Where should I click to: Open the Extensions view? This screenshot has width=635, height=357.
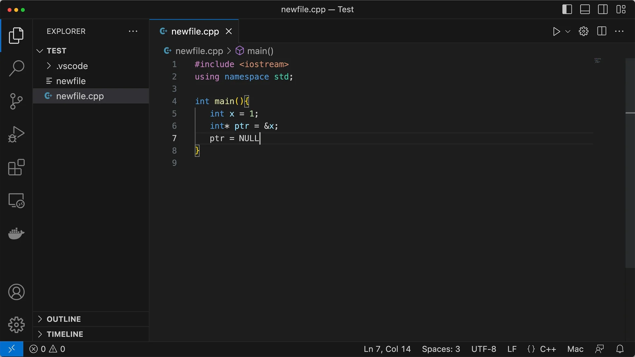(16, 167)
